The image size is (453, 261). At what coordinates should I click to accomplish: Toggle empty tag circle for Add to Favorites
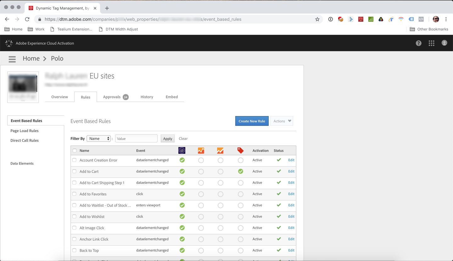(241, 194)
